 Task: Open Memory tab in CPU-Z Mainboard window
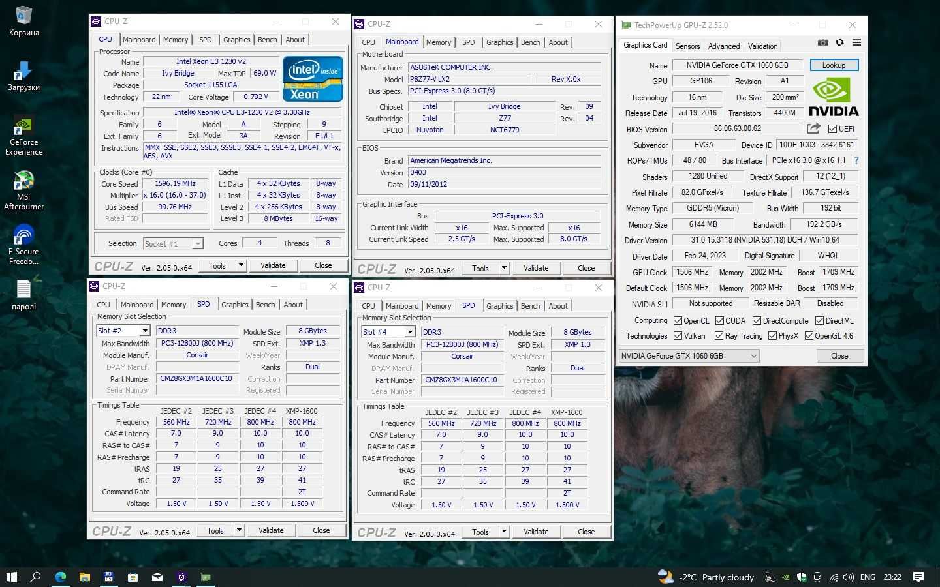click(x=439, y=42)
